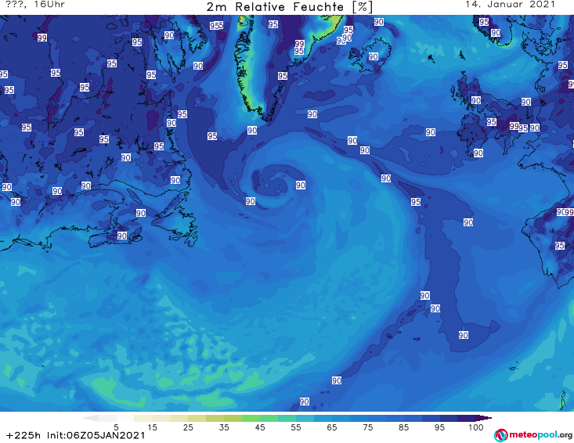Click the date '14. Januar 2021'
Viewport: 574px width, 443px height.
tap(510, 5)
